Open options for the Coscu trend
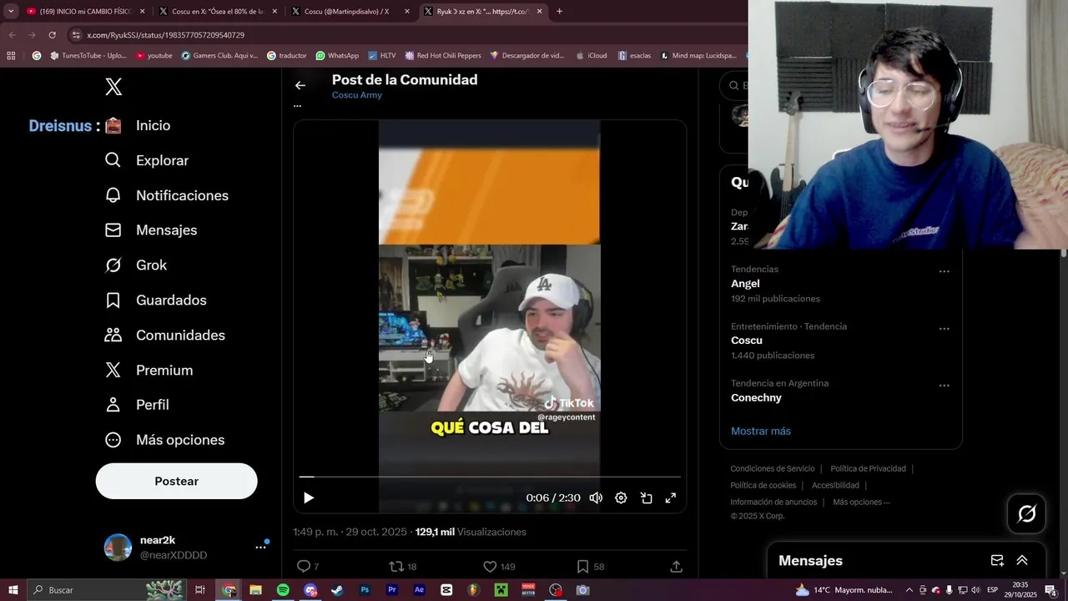Viewport: 1068px width, 601px height. [944, 329]
